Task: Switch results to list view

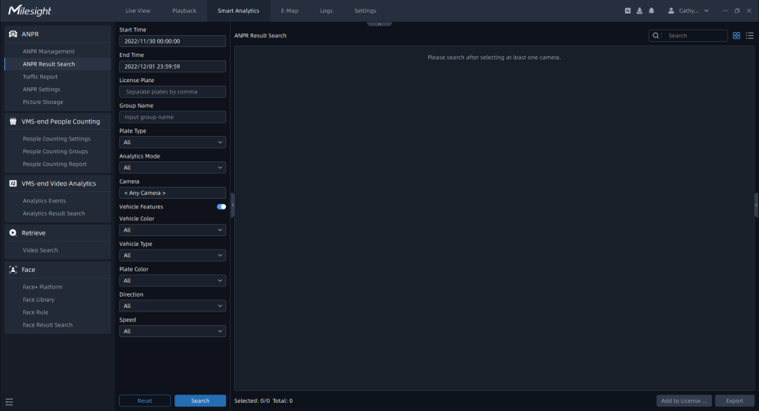Action: pyautogui.click(x=750, y=36)
